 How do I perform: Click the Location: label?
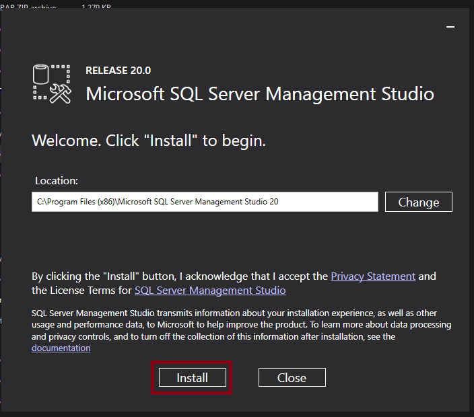[x=57, y=181]
